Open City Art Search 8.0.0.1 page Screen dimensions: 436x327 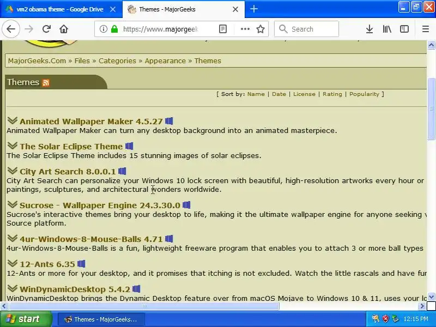pyautogui.click(x=68, y=172)
